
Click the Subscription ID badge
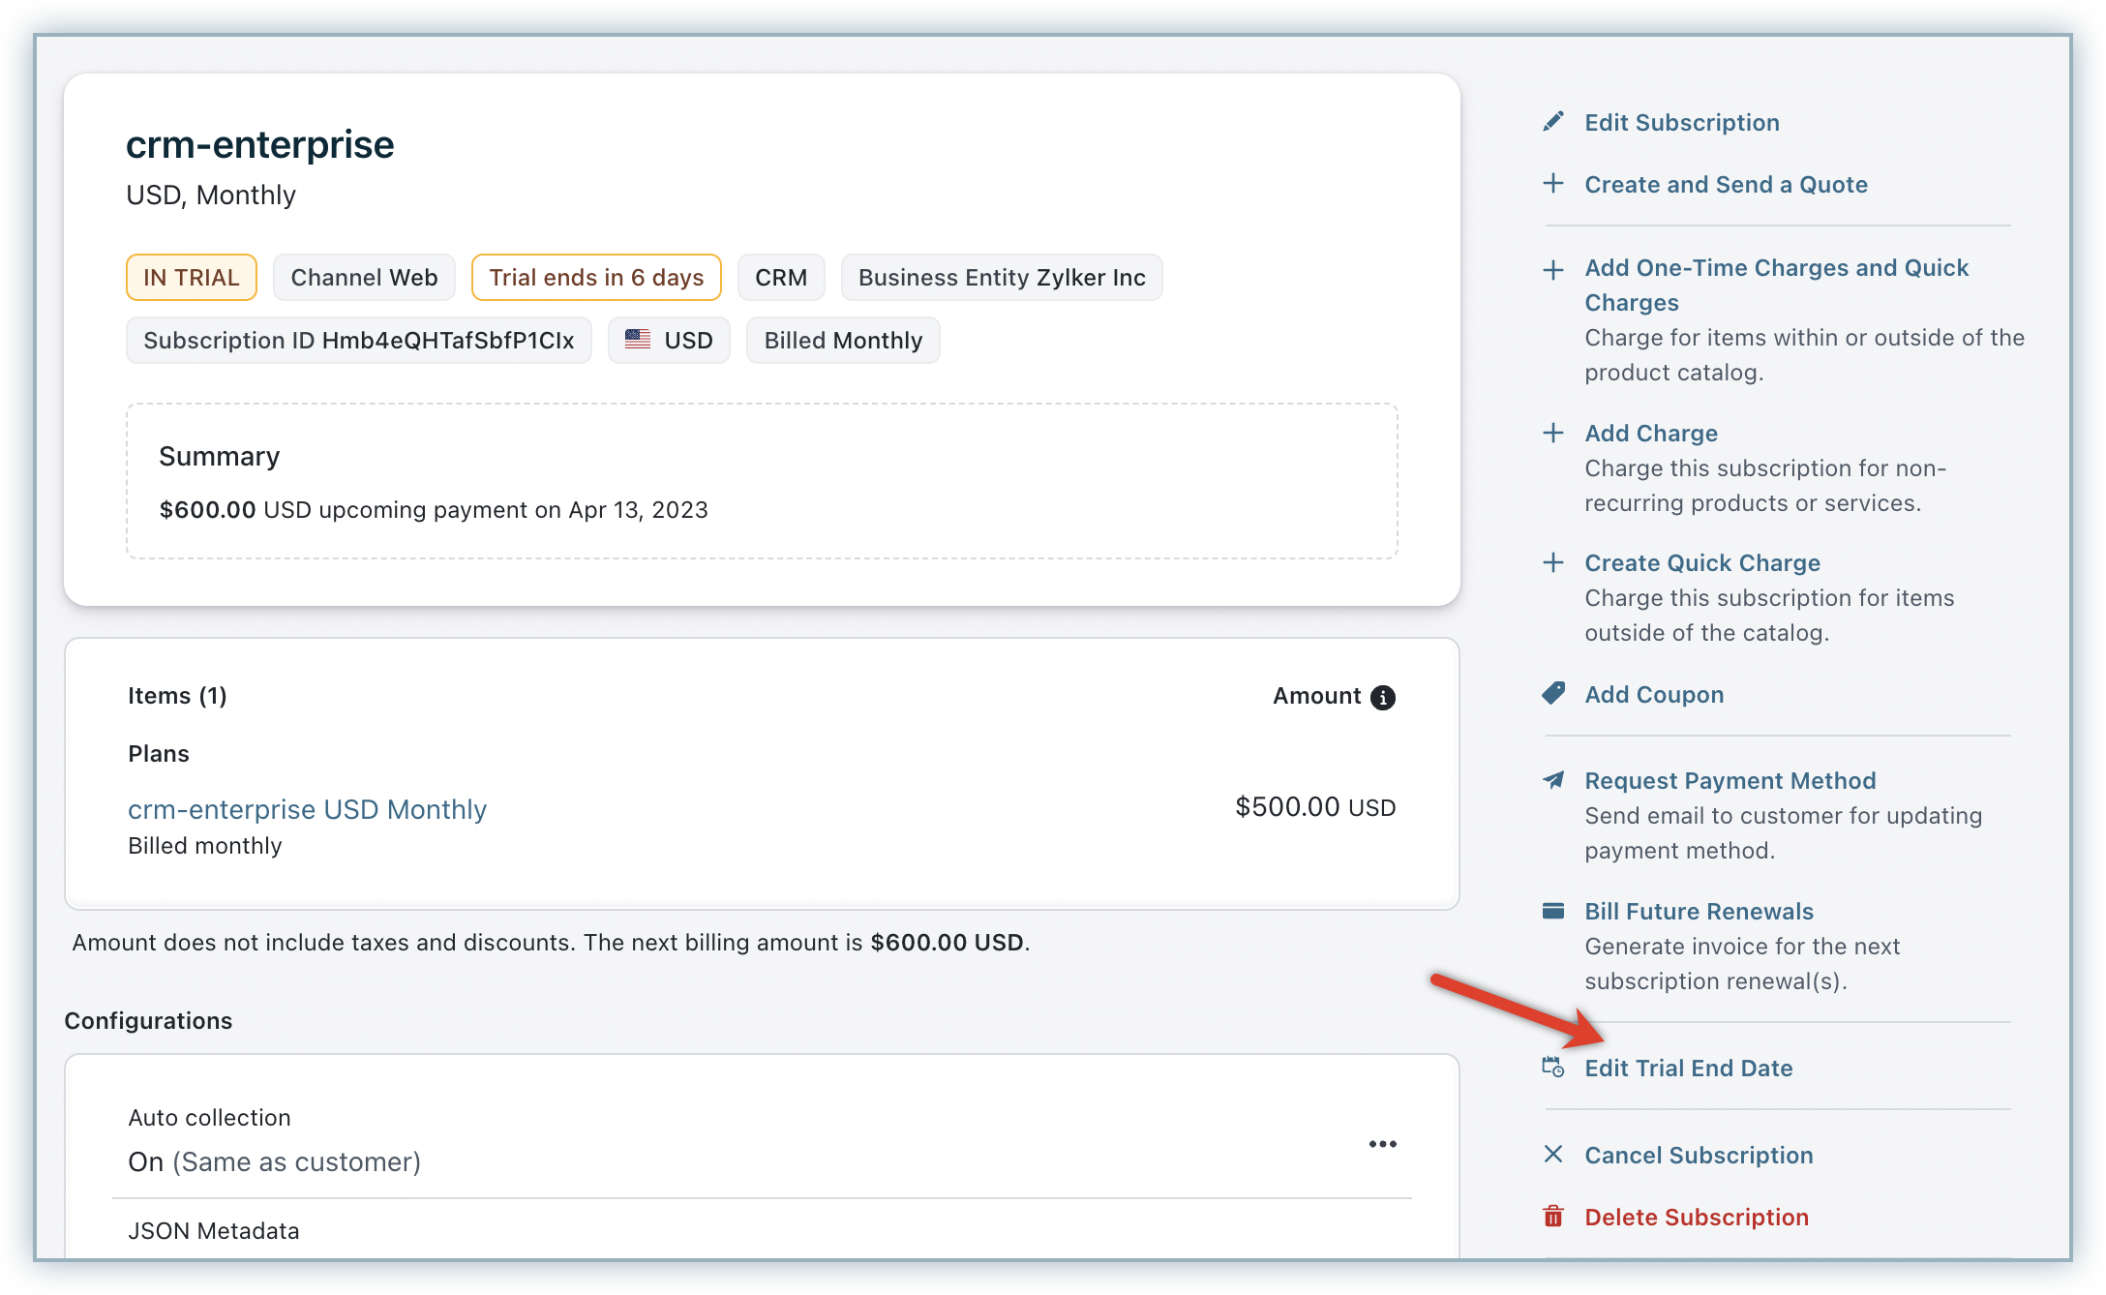pos(358,341)
